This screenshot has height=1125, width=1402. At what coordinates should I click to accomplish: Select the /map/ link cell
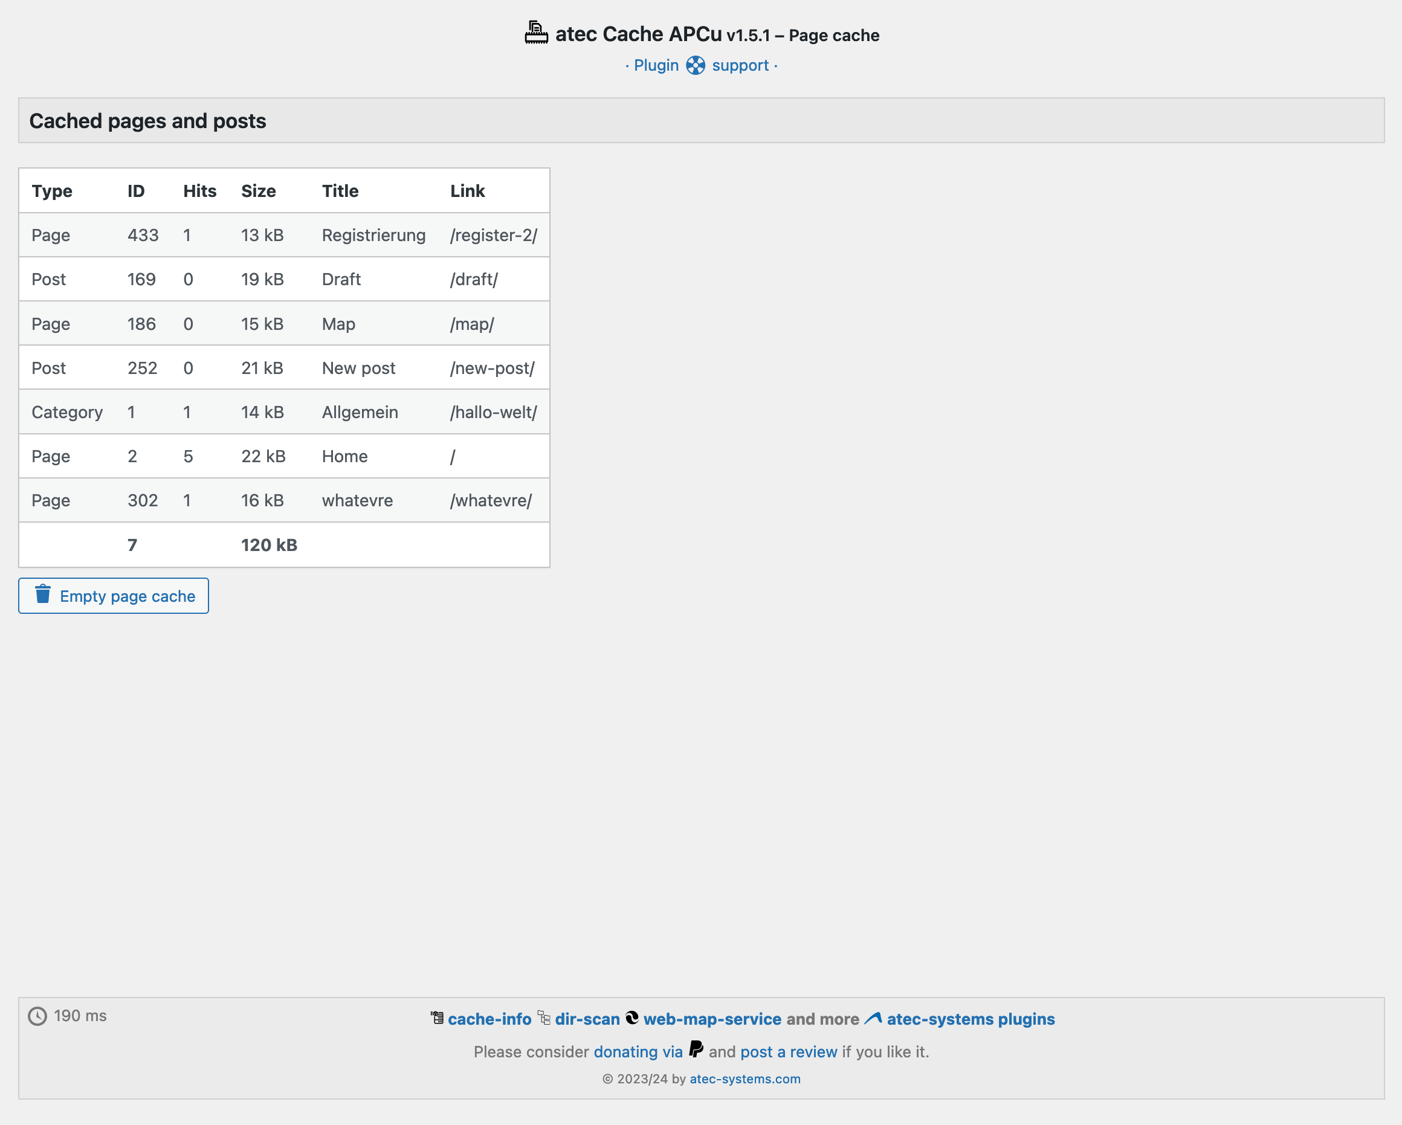point(472,324)
